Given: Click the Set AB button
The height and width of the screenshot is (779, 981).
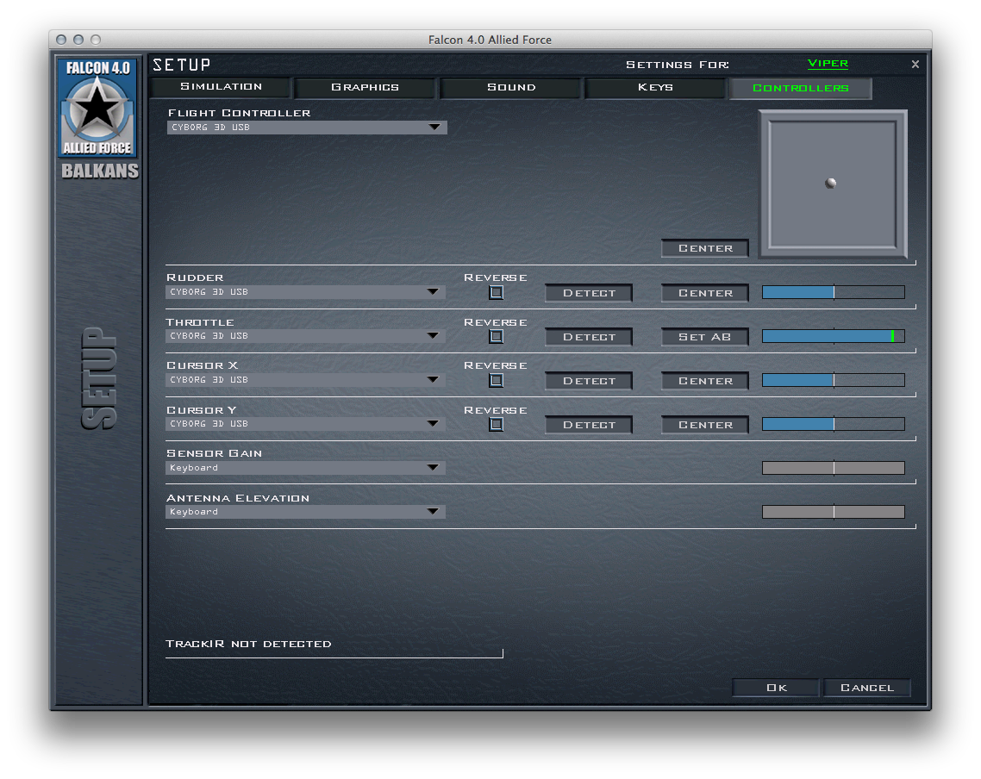Looking at the screenshot, I should 705,337.
